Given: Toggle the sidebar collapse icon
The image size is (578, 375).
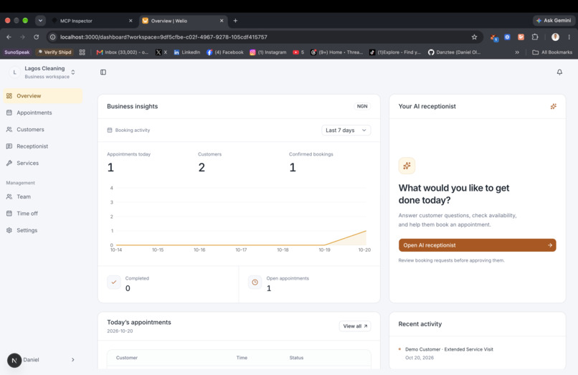Looking at the screenshot, I should (103, 72).
